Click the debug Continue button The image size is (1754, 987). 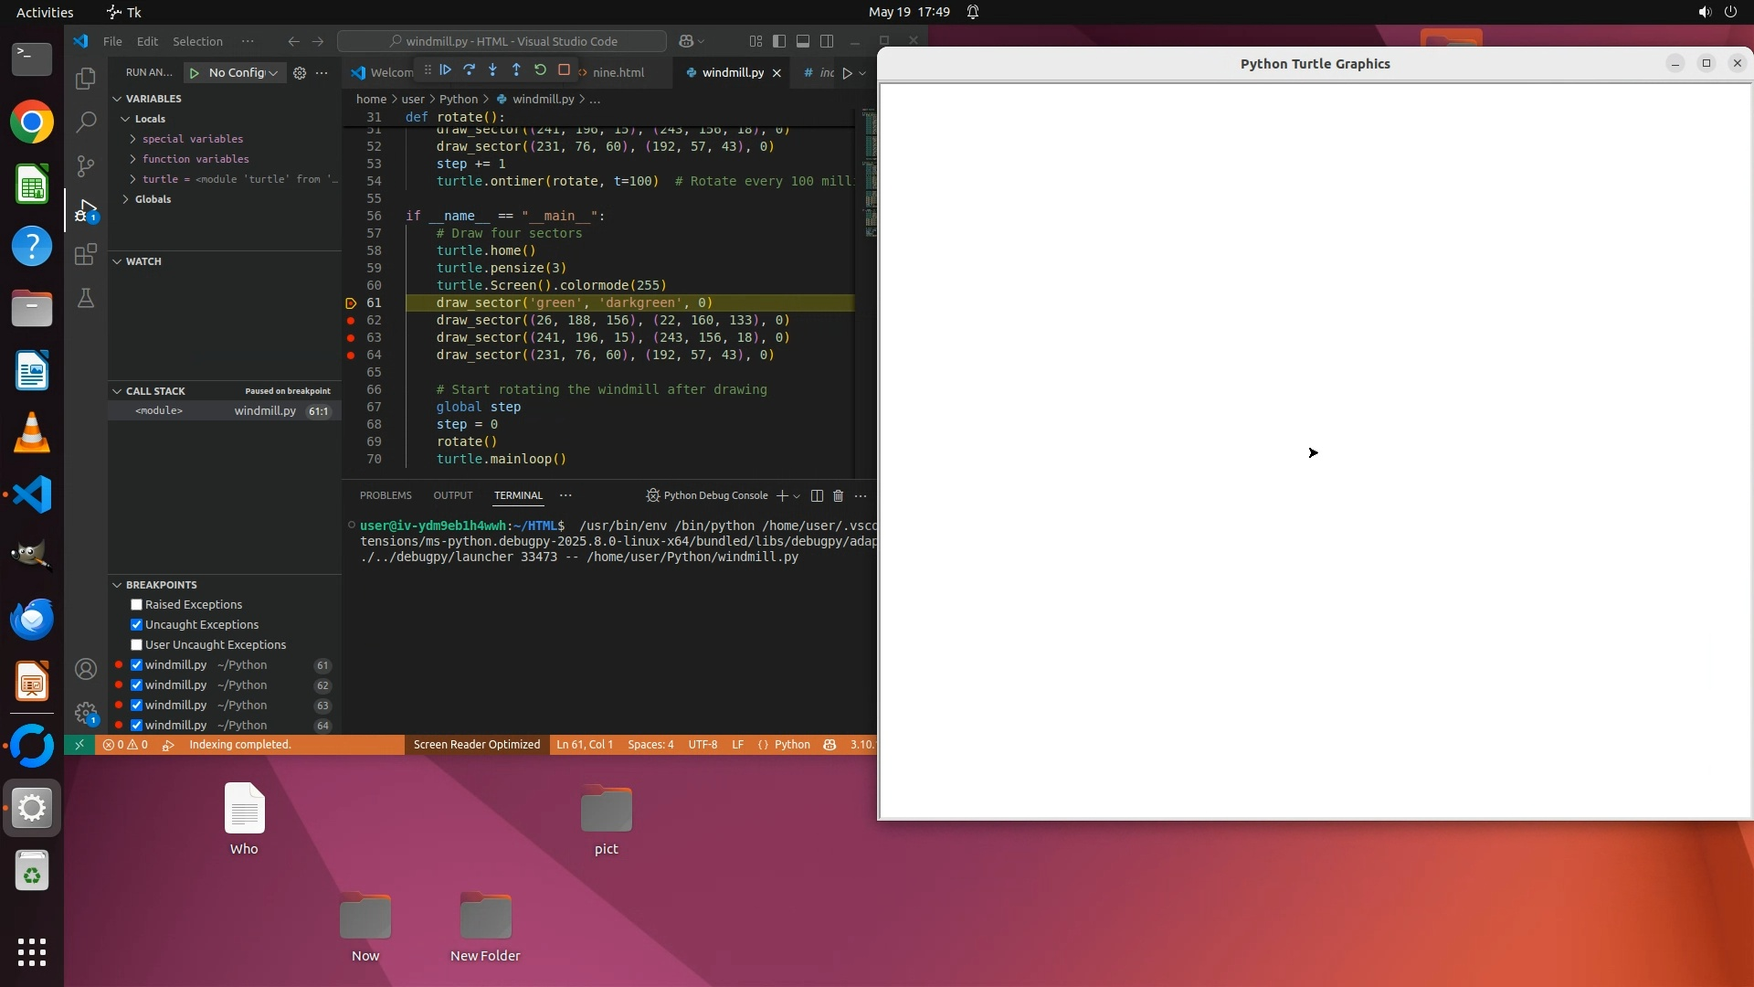pyautogui.click(x=446, y=70)
